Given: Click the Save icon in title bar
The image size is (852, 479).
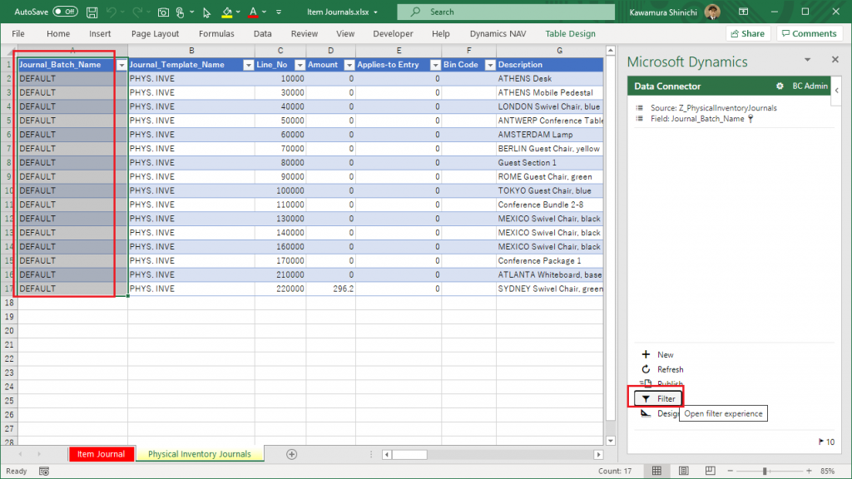Looking at the screenshot, I should tap(92, 12).
